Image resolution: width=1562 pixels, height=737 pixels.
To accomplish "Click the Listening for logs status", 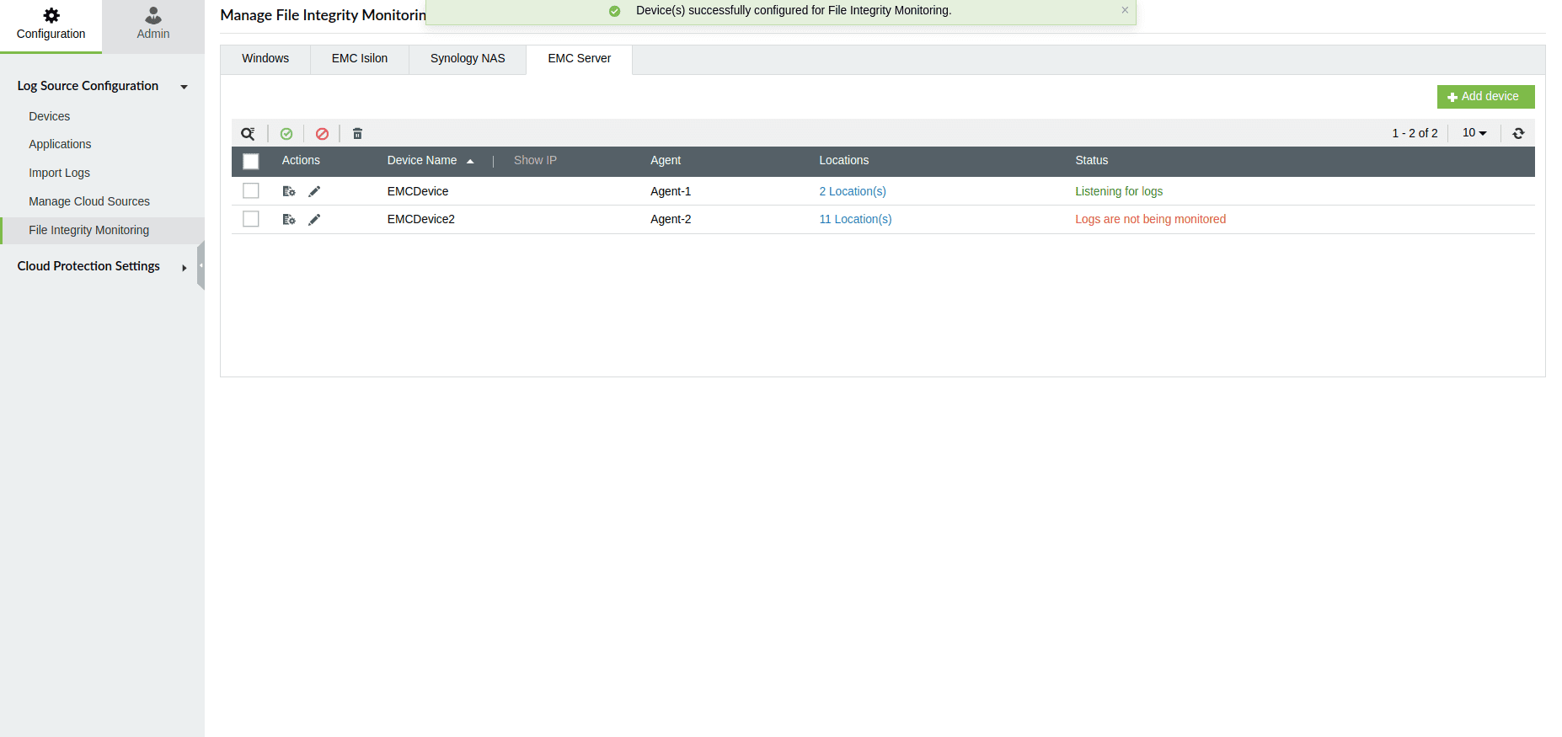I will tap(1119, 191).
